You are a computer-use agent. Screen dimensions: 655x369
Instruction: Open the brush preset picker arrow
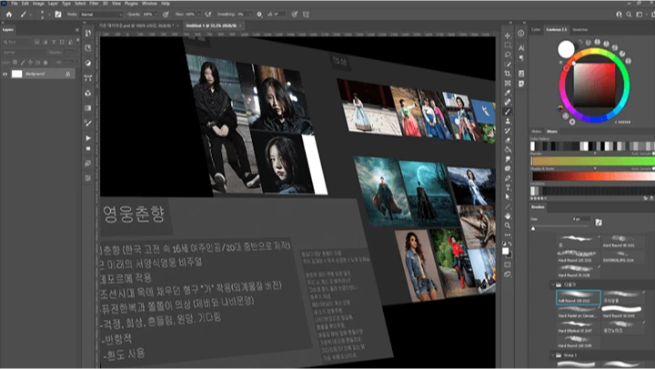tap(49, 15)
